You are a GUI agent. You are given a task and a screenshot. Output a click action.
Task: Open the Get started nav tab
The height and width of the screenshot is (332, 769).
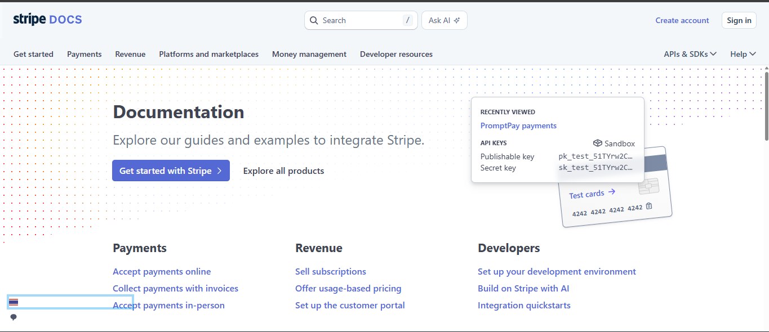point(33,54)
